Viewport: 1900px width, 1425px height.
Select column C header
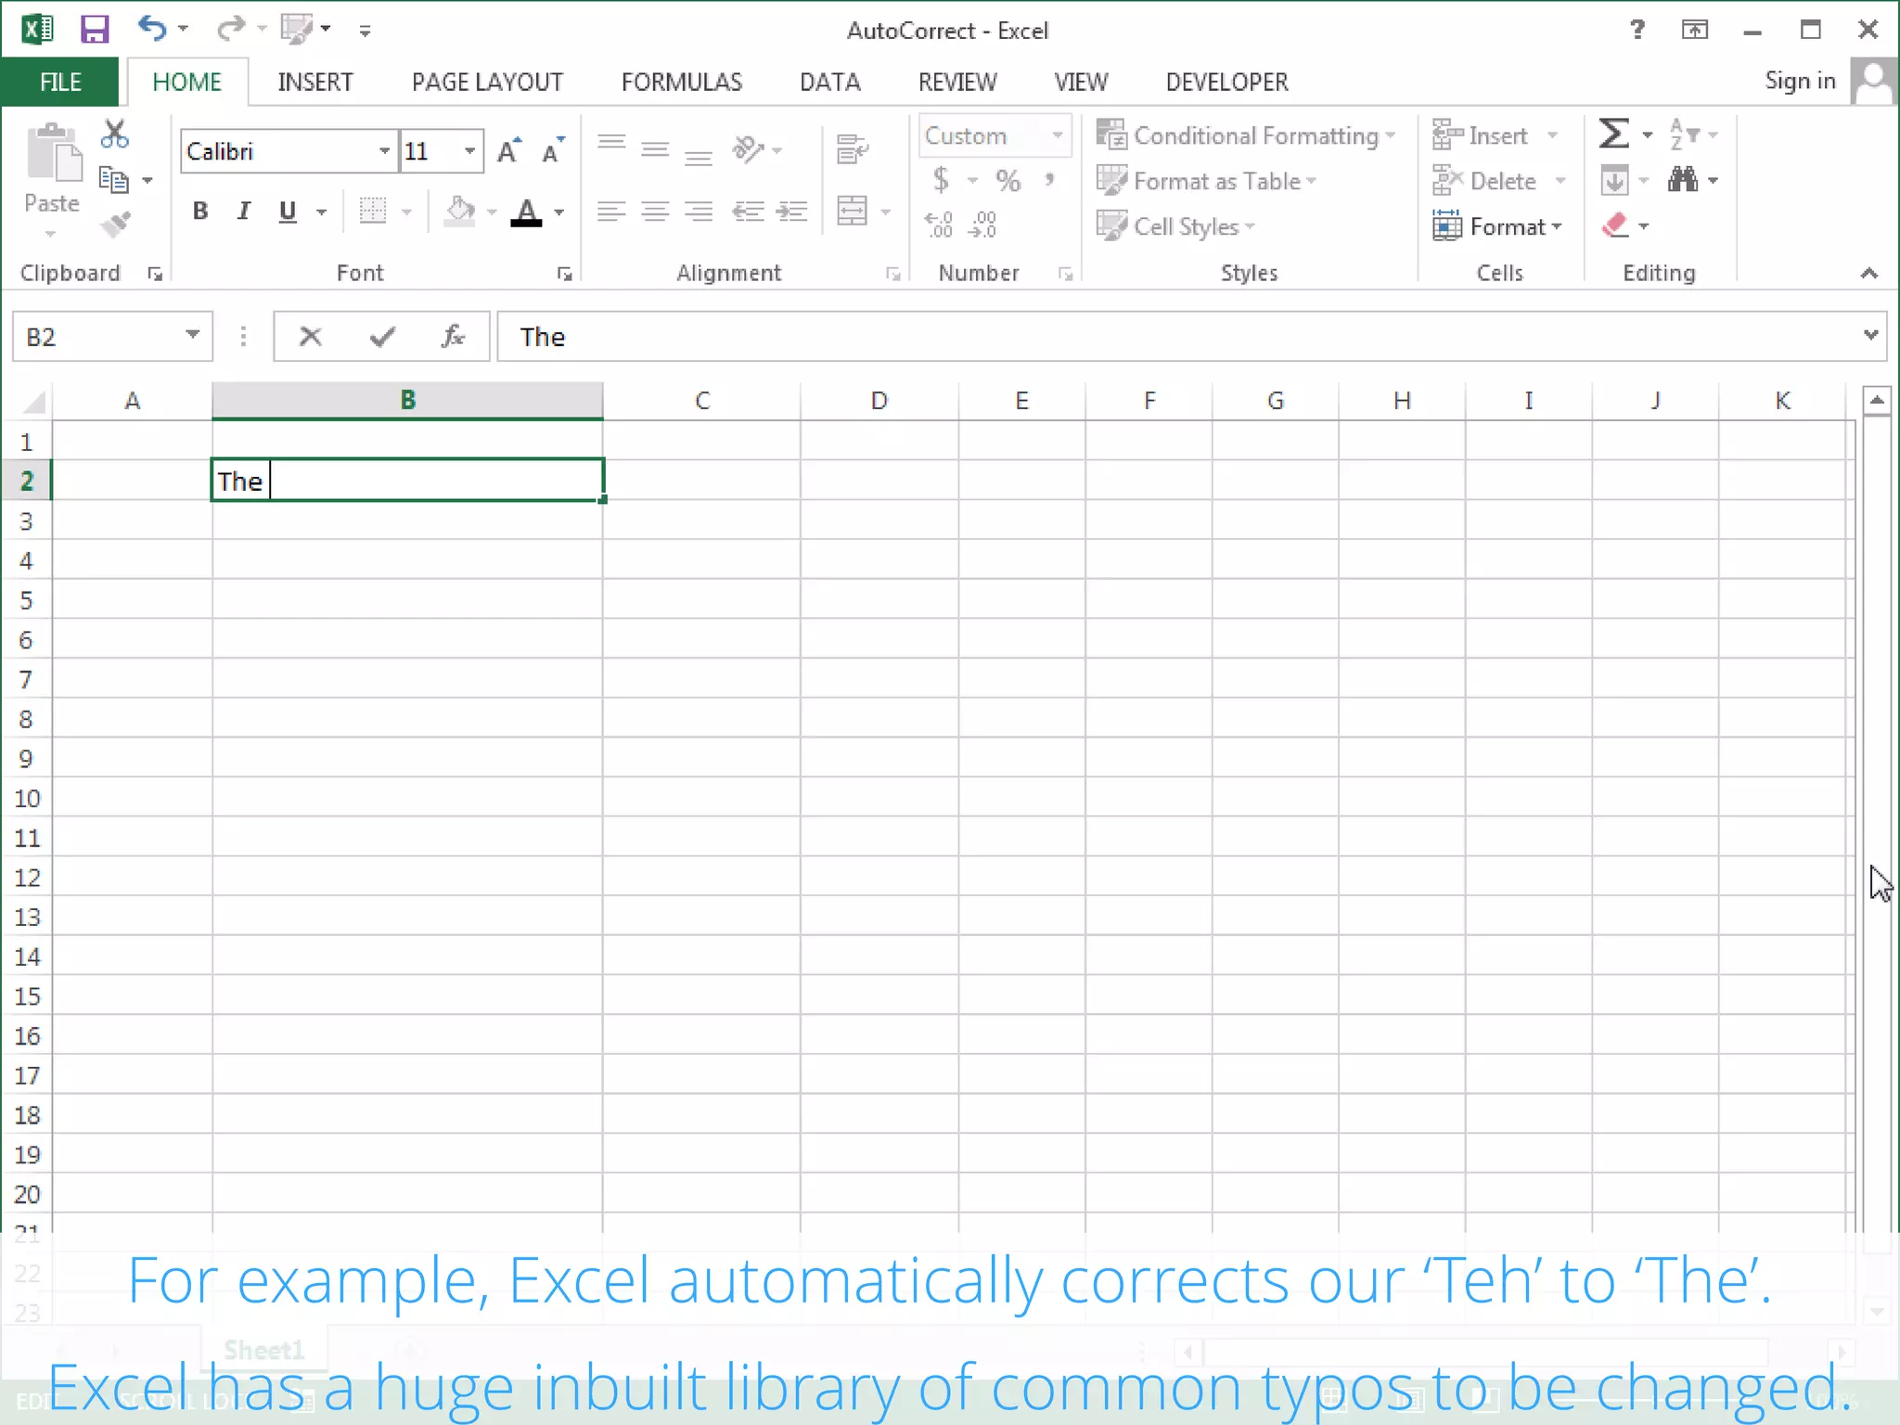701,401
